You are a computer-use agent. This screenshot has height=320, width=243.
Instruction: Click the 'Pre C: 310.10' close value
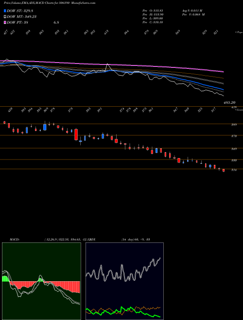coord(153,22)
